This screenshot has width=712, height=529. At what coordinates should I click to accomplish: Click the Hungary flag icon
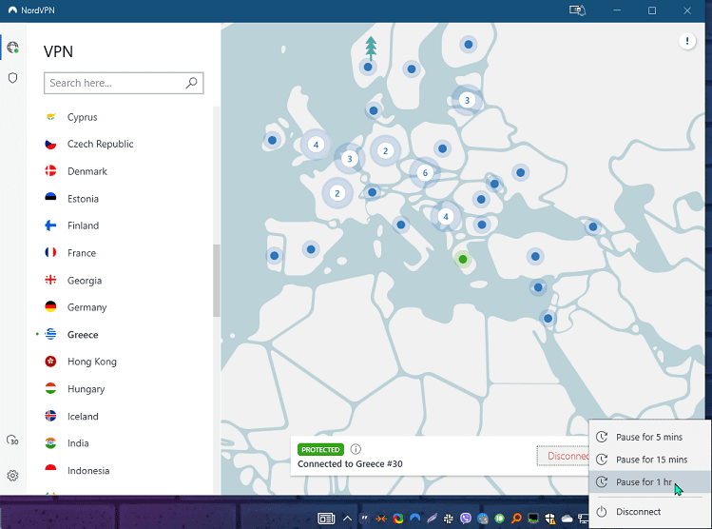(x=50, y=388)
